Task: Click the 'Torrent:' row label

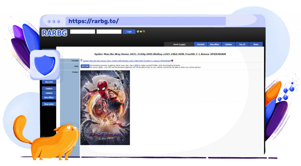Action: pyautogui.click(x=75, y=61)
